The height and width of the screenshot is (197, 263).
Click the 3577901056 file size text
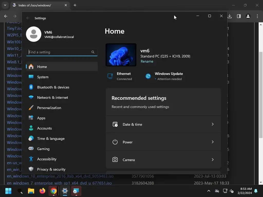click(143, 176)
